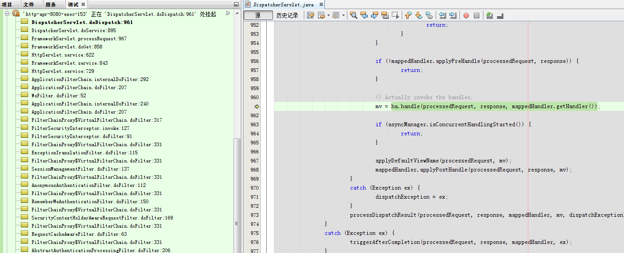Resume the http-apr-8080-exec-153 thread
Screen dimensions: 624x253
click(228, 14)
